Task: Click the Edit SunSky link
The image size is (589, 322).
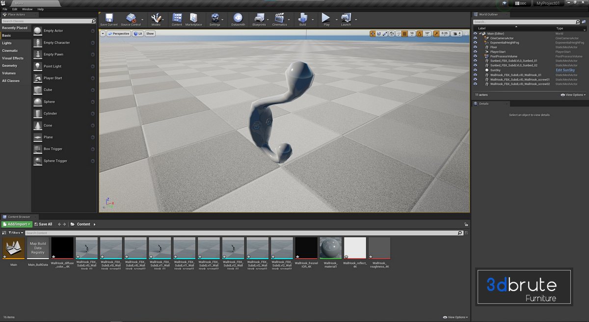Action: coord(565,70)
